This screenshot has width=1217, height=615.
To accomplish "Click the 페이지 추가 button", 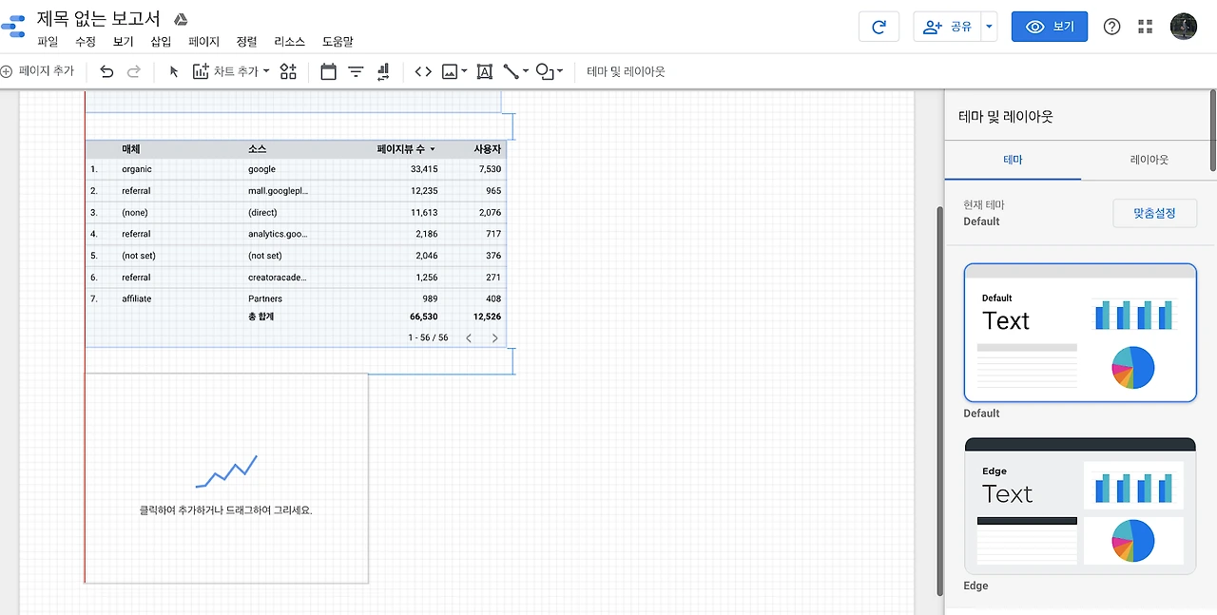I will tap(38, 71).
